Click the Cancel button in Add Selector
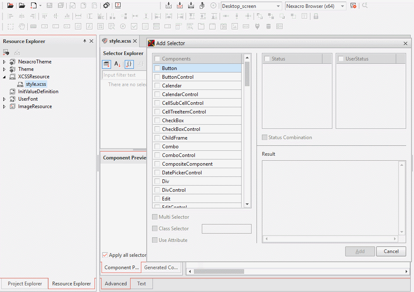414x292 pixels. 391,251
